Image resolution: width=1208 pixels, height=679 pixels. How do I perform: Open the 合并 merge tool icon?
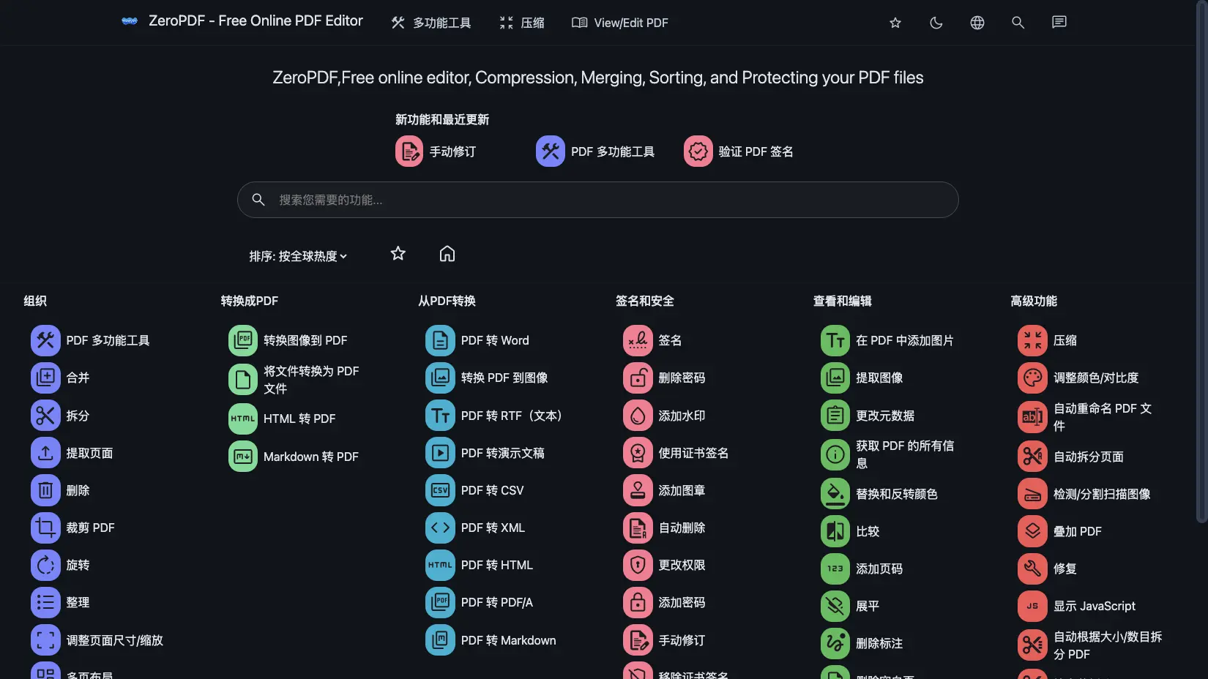pyautogui.click(x=45, y=378)
